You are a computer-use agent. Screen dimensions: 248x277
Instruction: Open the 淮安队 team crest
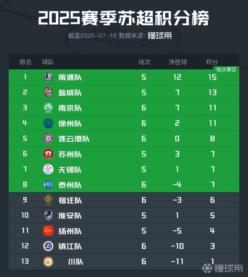pos(49,216)
